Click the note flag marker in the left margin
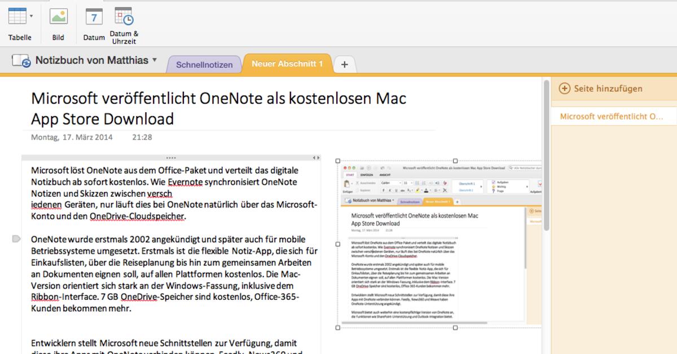Screen dimensions: 677x354 (x=17, y=239)
